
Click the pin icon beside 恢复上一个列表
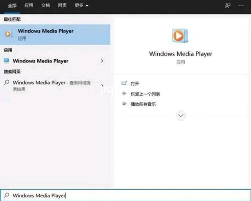pyautogui.click(x=124, y=94)
